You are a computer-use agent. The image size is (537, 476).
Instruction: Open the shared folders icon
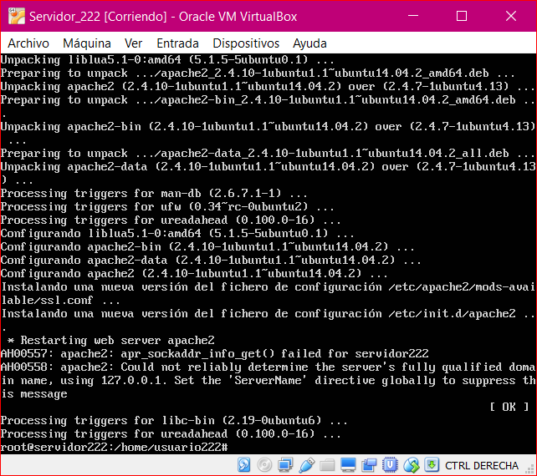point(327,465)
